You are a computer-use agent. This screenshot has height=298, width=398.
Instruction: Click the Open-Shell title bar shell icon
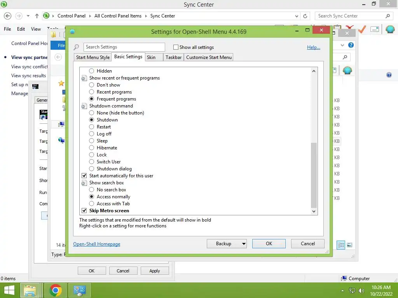point(72,31)
